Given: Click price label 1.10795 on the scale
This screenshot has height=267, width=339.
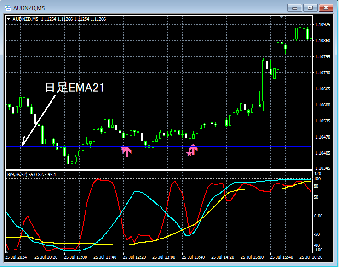Looking at the screenshot, I should click(x=323, y=57).
